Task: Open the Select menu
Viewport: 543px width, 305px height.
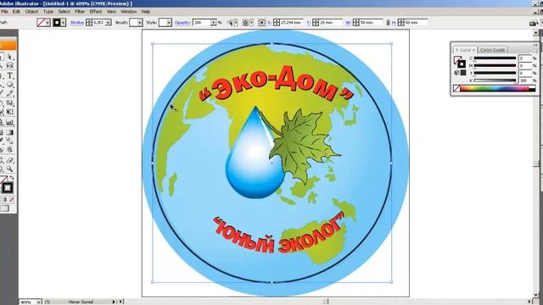Action: [64, 12]
